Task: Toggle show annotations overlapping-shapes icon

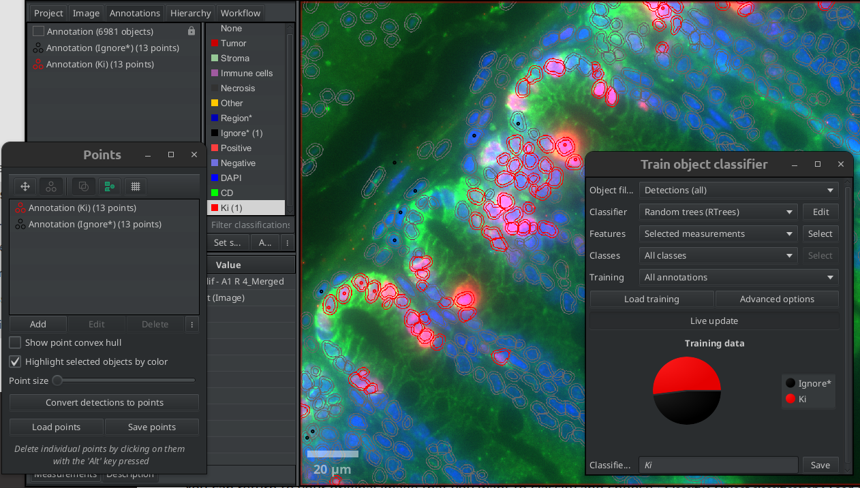Action: pos(82,186)
